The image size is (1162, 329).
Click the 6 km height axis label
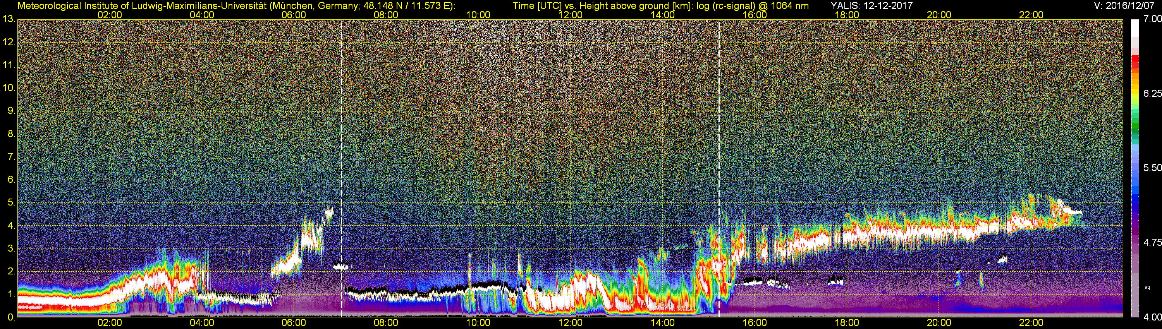coord(11,179)
